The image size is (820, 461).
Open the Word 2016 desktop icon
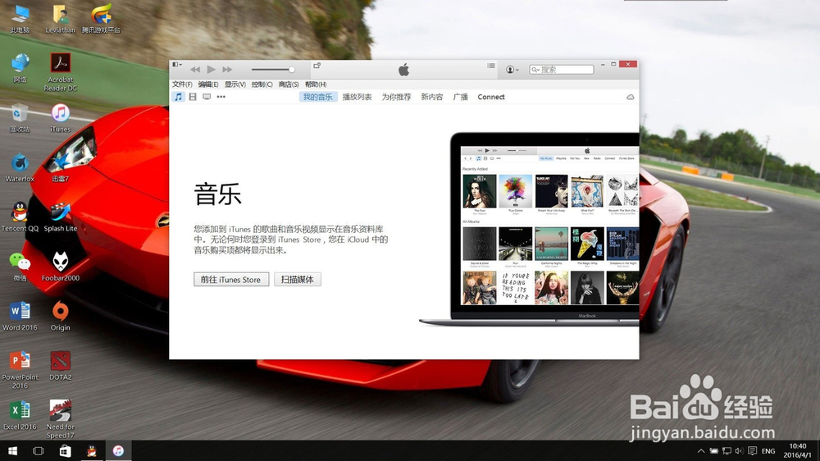(20, 316)
